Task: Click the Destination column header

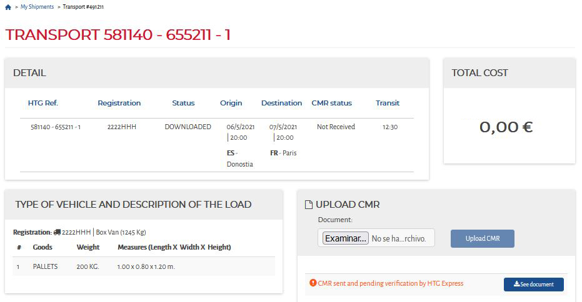Action: click(281, 103)
